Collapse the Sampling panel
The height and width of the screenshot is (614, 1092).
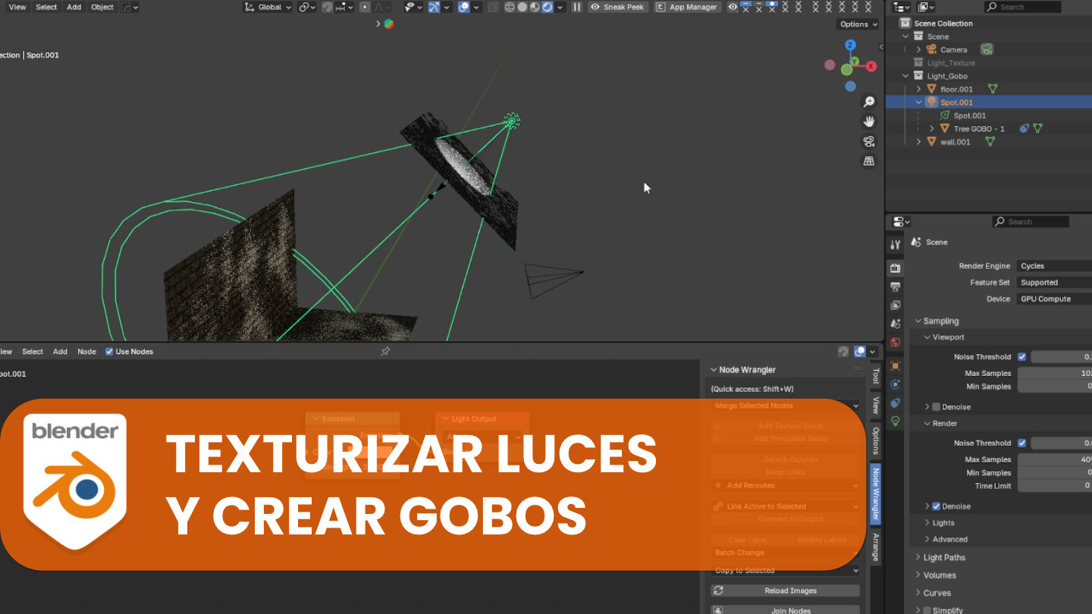[940, 321]
